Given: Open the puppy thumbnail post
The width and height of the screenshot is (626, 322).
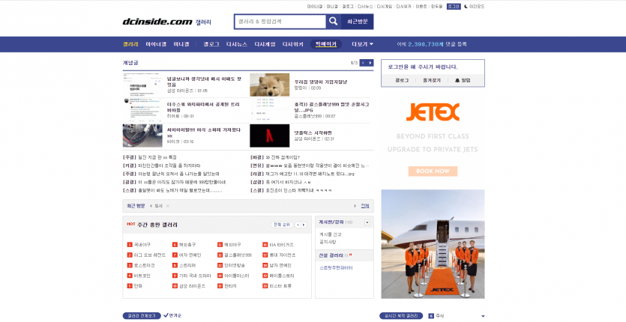Looking at the screenshot, I should point(269,84).
